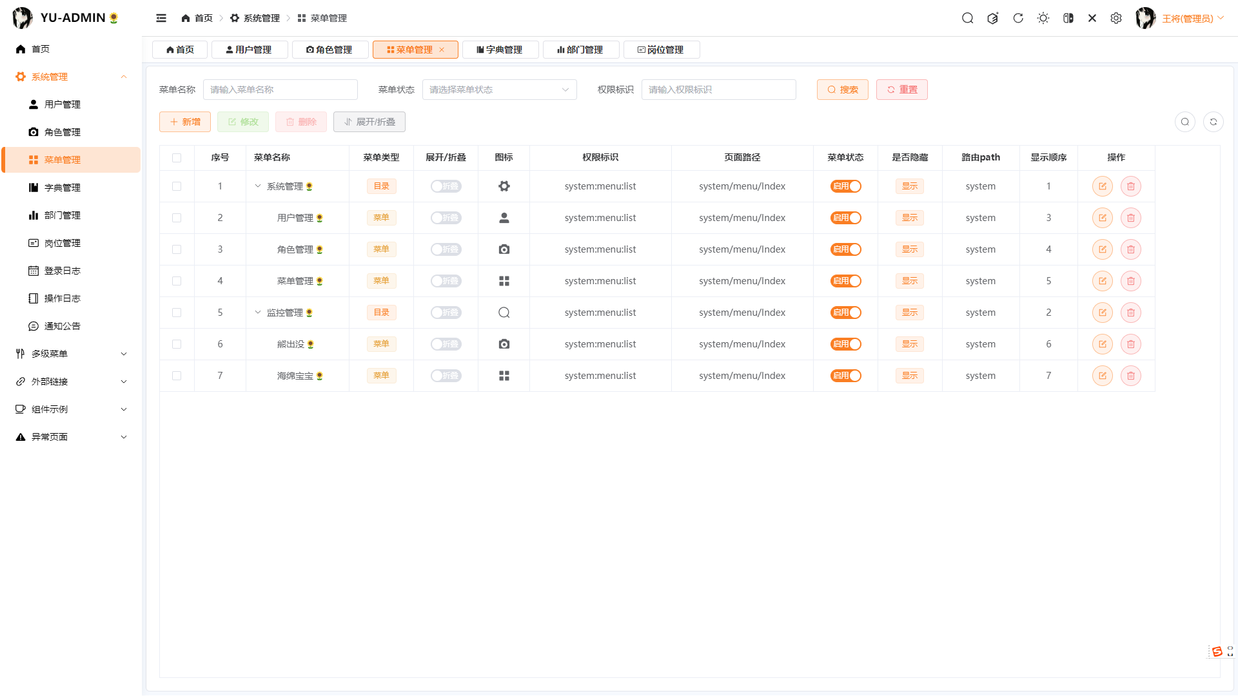Viewport: 1238px width, 696px height.
Task: Collapse the sidebar with the hamburger icon
Action: coord(161,18)
